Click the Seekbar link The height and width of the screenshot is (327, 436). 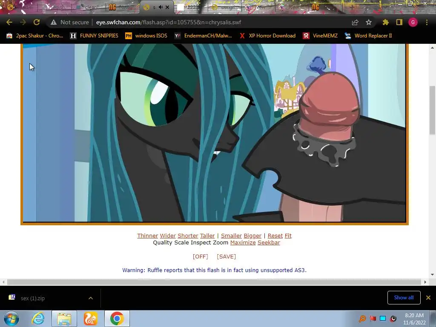[x=269, y=242]
